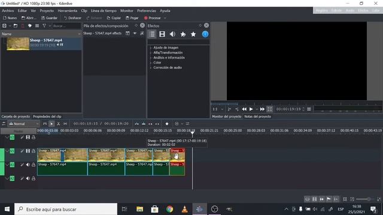Viewport: 383px width, 215px height.
Task: Select the Sheep - 57647.mp4 thumbnail in bin
Action: 18,44
